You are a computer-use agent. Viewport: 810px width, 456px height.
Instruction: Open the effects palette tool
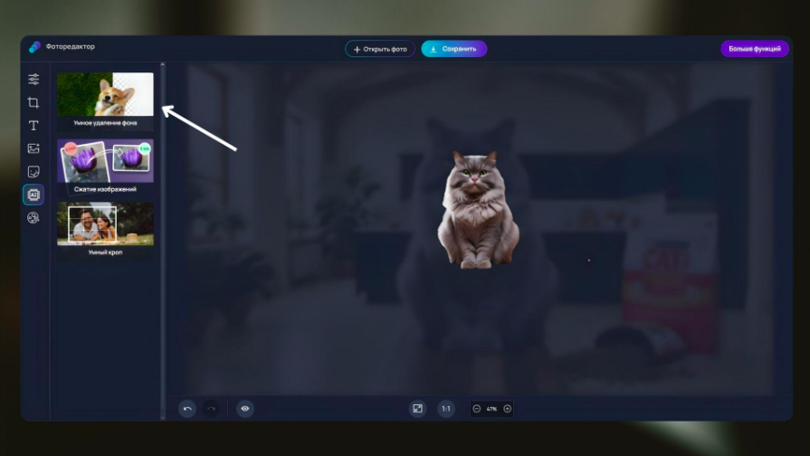coord(33,218)
